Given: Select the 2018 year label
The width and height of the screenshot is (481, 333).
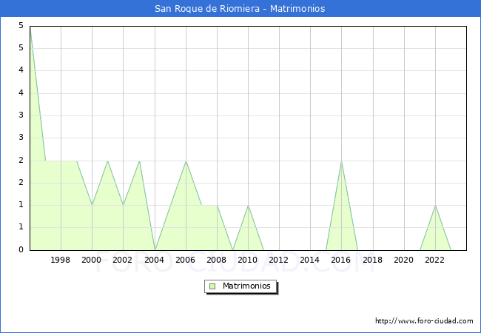Looking at the screenshot, I should click(373, 260).
